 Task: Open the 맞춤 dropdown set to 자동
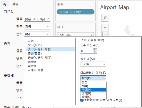pos(37,26)
